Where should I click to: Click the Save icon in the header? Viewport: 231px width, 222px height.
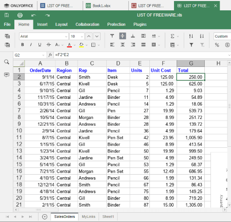7,15
